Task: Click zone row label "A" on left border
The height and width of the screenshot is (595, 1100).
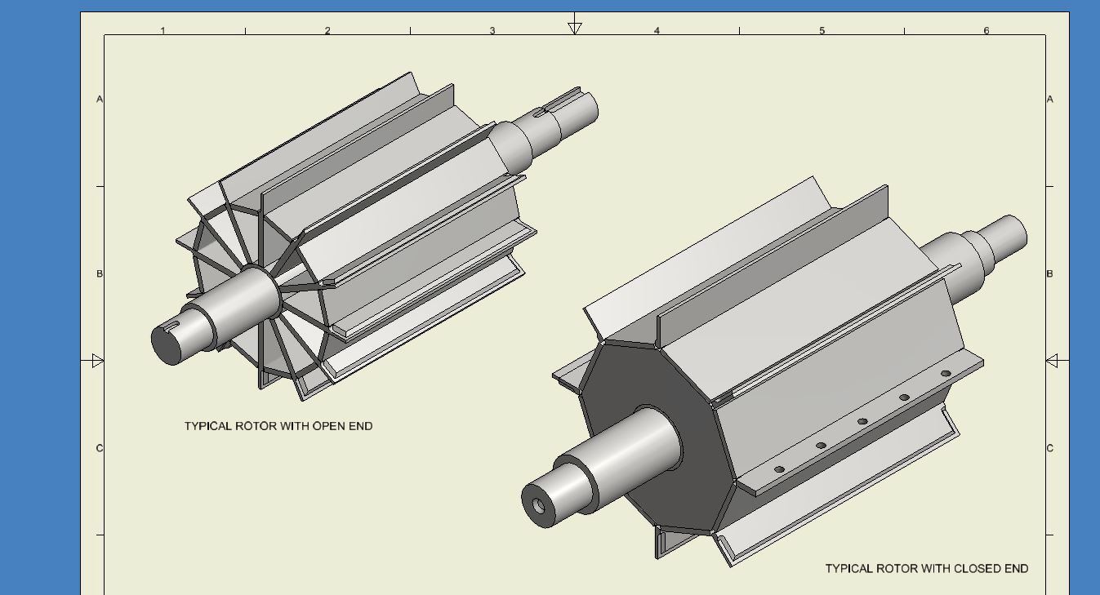Action: (x=100, y=99)
